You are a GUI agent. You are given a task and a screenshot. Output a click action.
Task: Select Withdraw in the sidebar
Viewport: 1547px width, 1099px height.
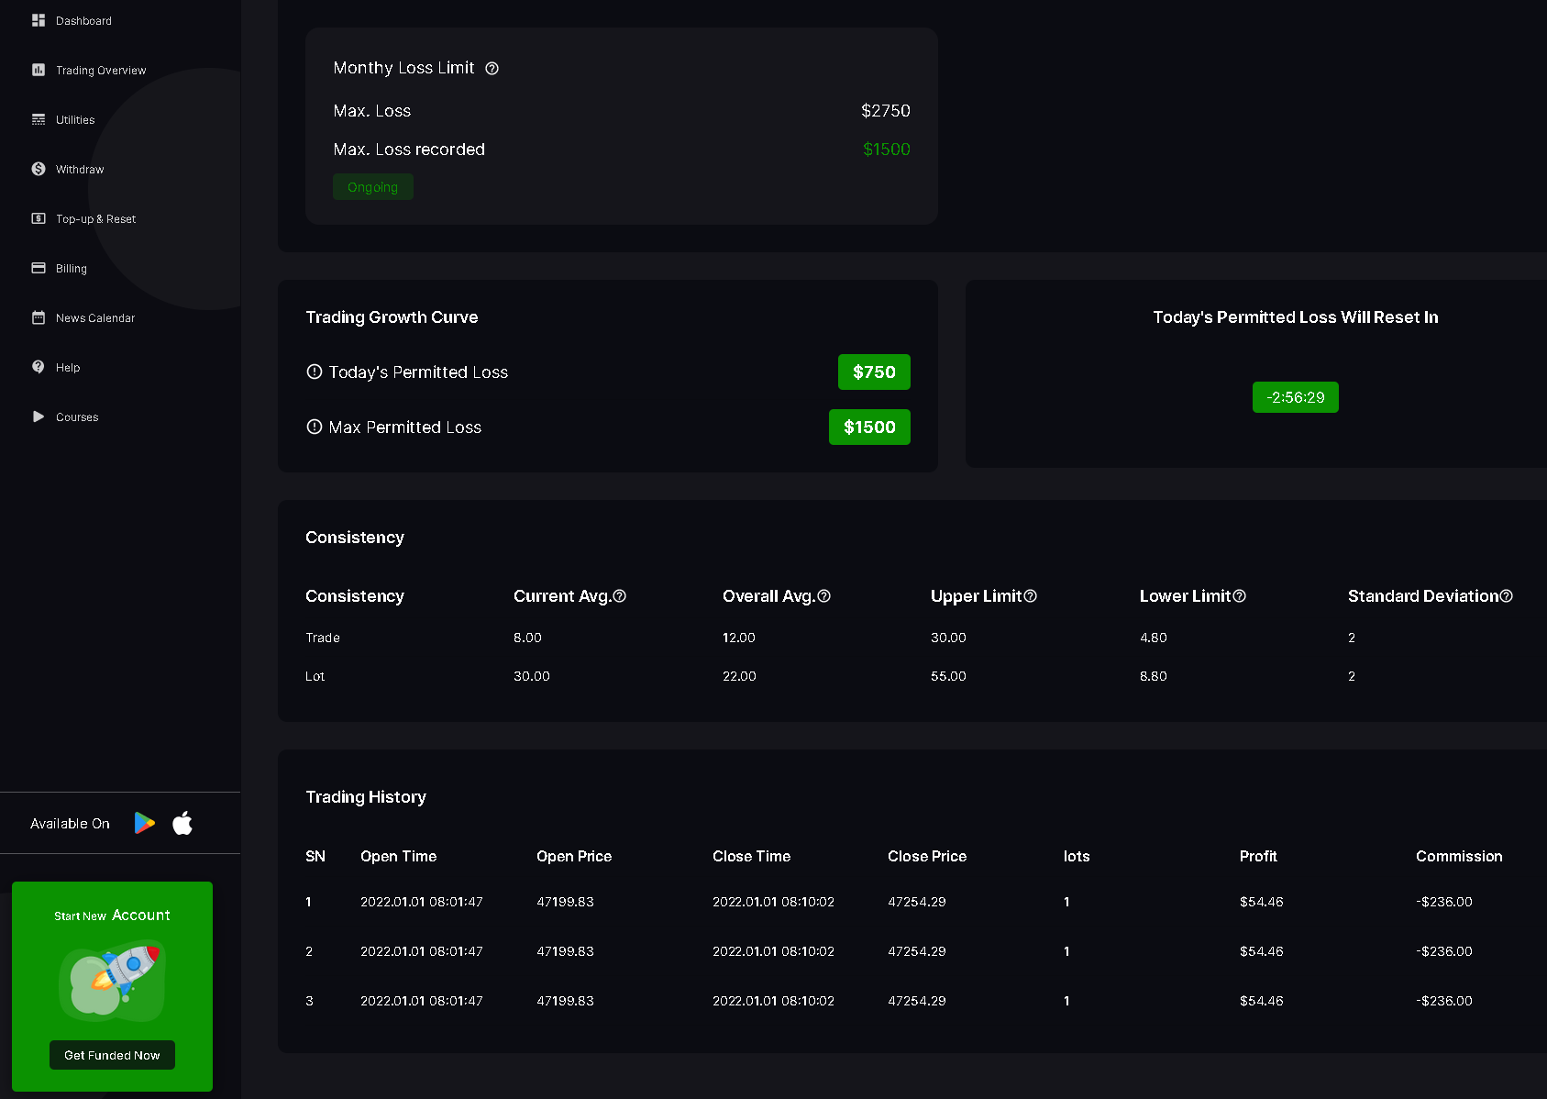tap(79, 170)
